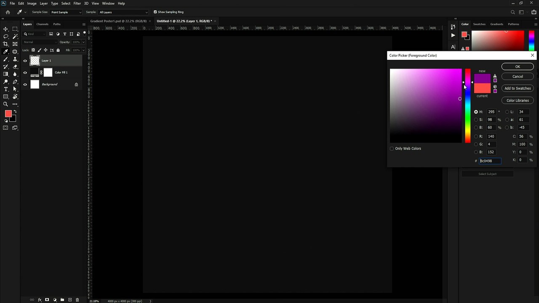This screenshot has width=539, height=303.
Task: Click the lock transparent pixels icon
Action: pyautogui.click(x=33, y=50)
